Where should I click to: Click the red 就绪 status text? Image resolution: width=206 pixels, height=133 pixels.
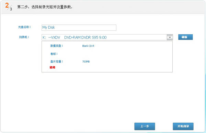coord(52,67)
